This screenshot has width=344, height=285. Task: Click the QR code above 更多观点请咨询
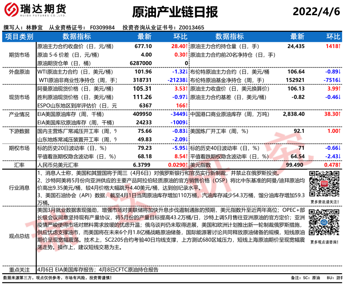coord(325,223)
